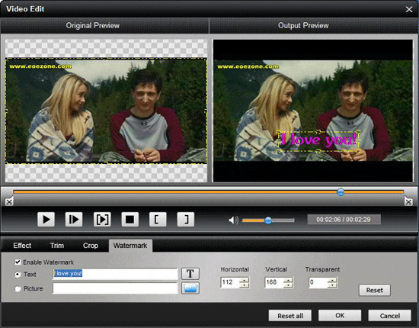Uncheck the Enable Watermark checkbox
Screen dimensions: 419x328
(x=18, y=262)
